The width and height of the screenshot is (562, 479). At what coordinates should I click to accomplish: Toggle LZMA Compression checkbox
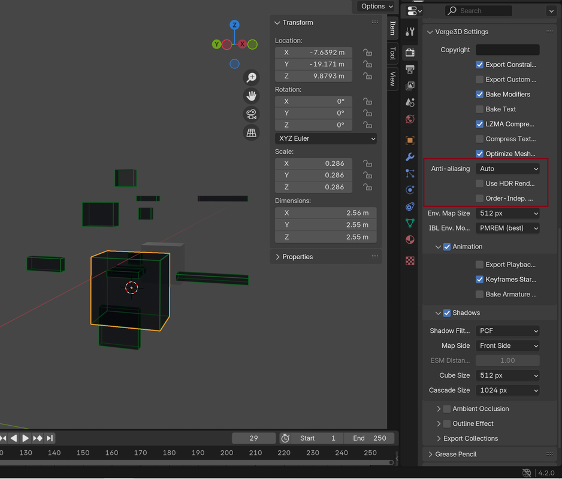coord(479,124)
